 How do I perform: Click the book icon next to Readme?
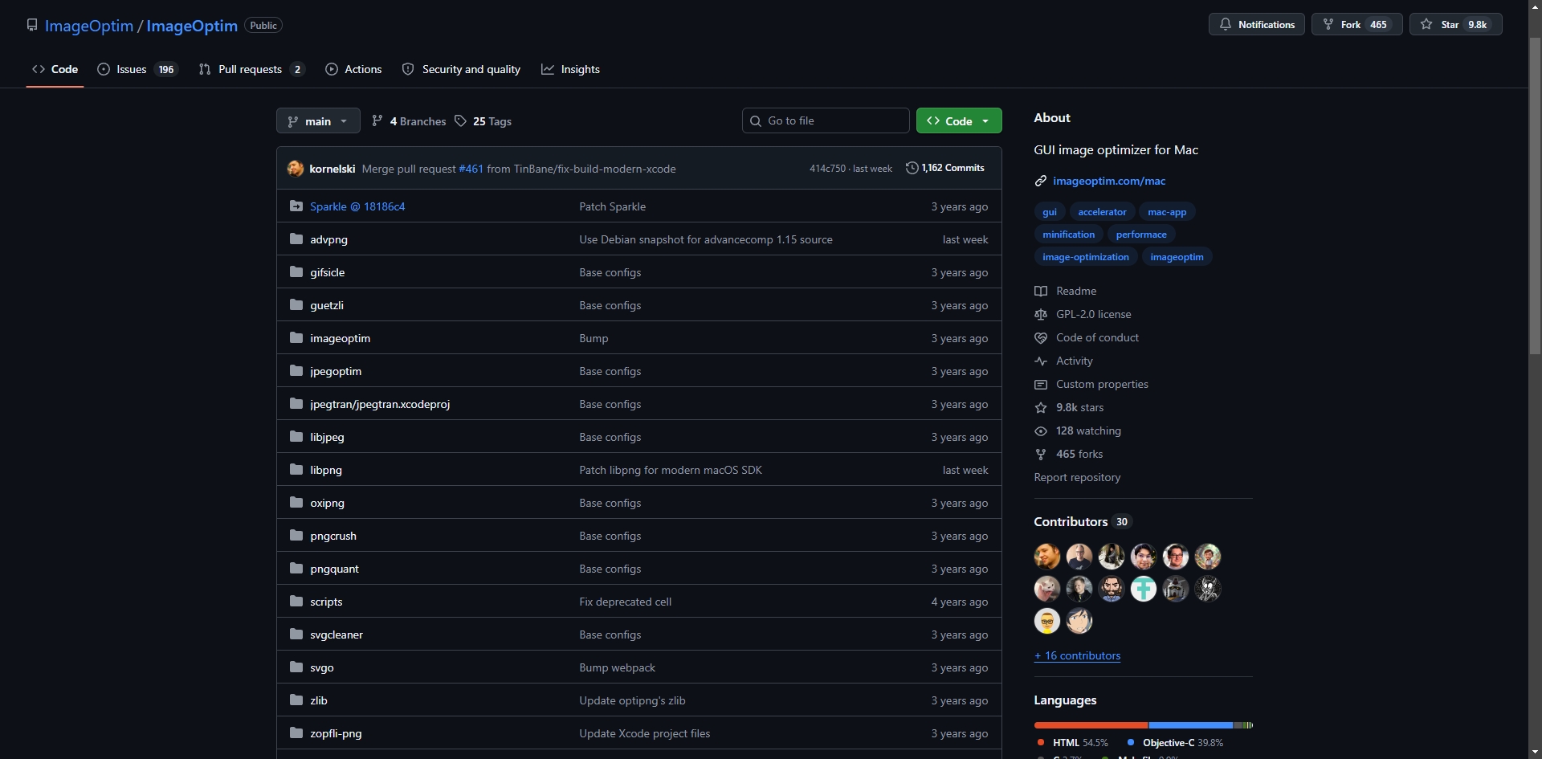pyautogui.click(x=1041, y=291)
